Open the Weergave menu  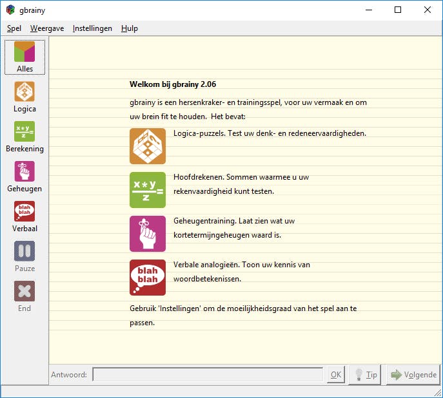(x=47, y=28)
